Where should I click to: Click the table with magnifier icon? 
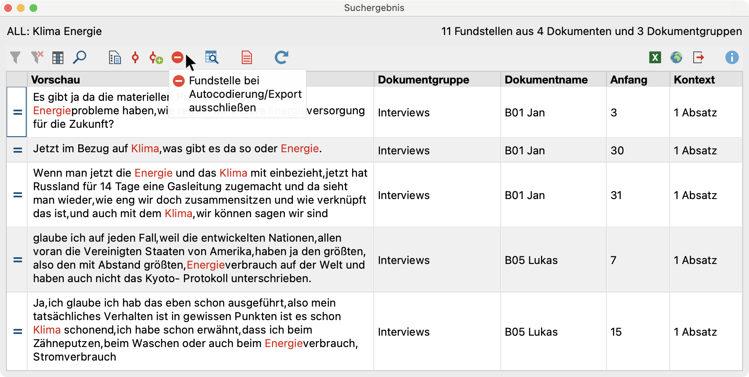pyautogui.click(x=212, y=57)
